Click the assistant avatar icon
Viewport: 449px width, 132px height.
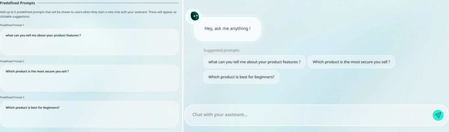click(194, 16)
